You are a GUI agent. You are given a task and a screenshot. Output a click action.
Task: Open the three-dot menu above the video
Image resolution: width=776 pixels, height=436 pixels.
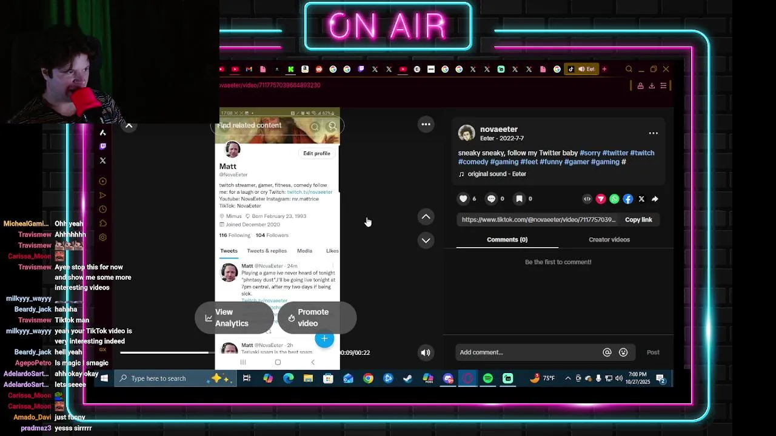(x=426, y=124)
